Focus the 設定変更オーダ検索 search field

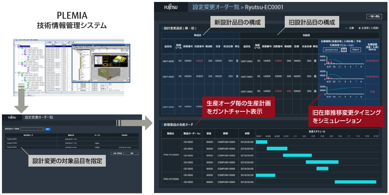[32, 129]
